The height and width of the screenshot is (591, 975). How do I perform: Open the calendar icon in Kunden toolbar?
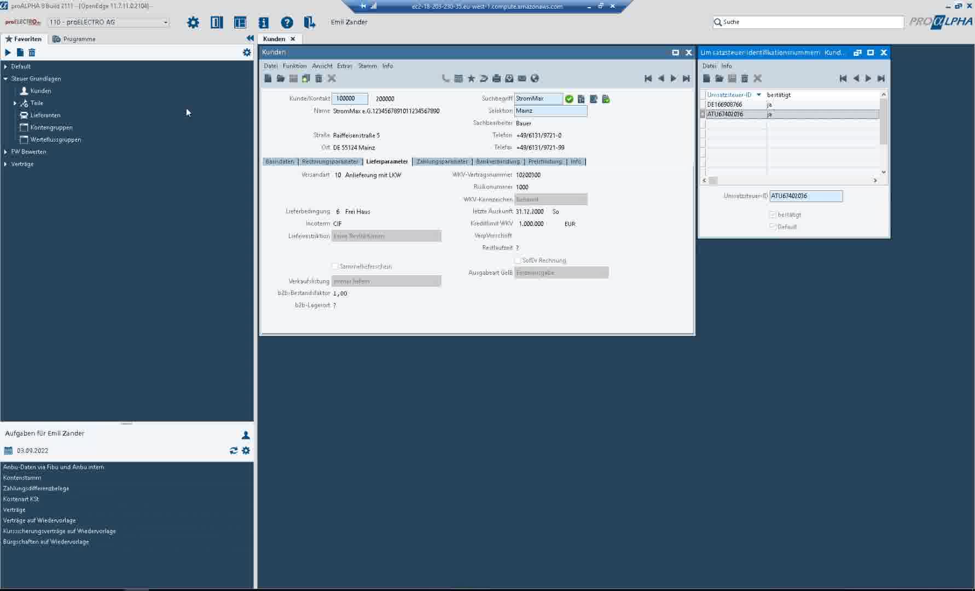click(x=459, y=78)
